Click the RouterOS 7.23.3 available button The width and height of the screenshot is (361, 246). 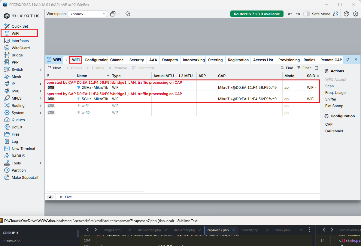(x=257, y=14)
